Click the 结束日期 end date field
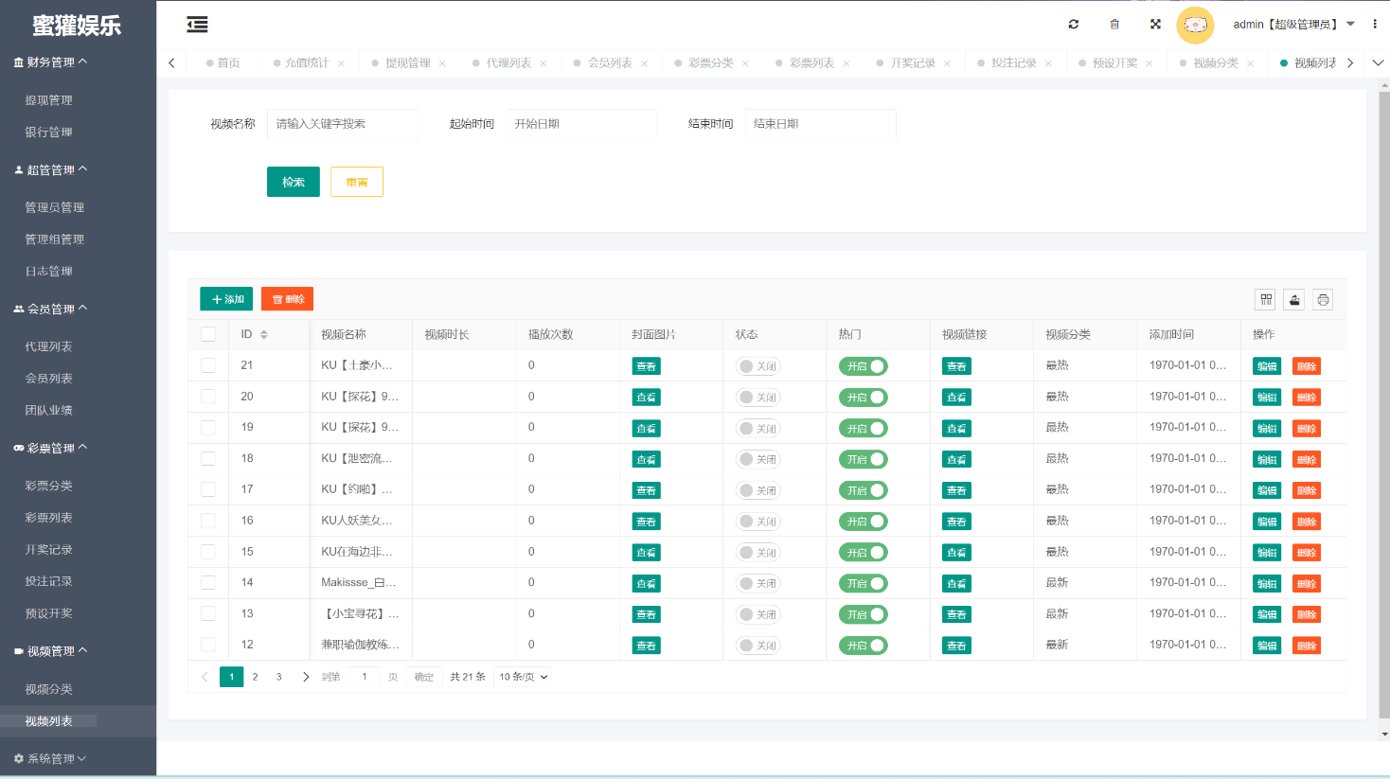This screenshot has height=779, width=1390. [x=820, y=124]
